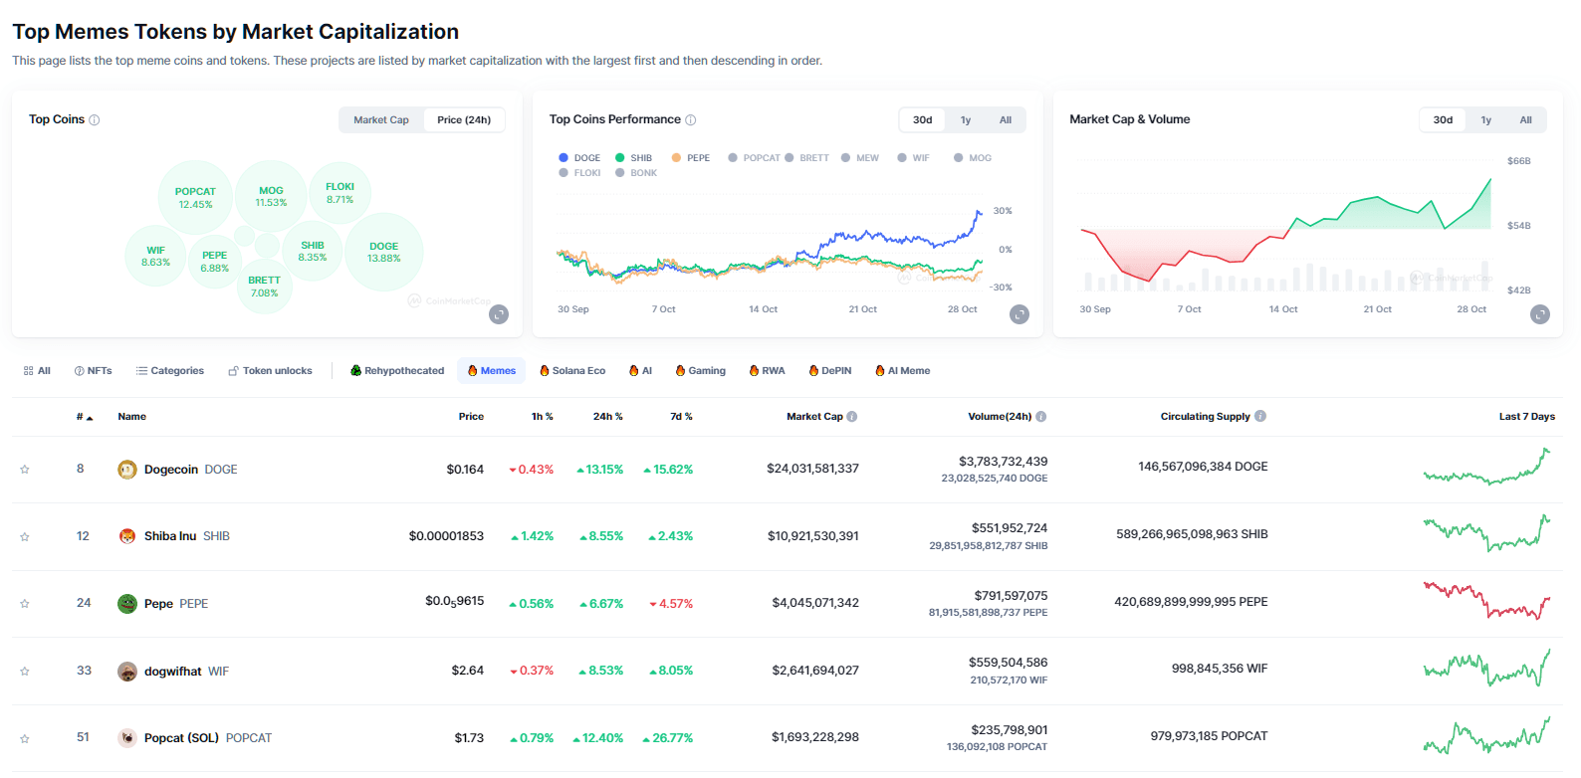Image resolution: width=1581 pixels, height=778 pixels.
Task: Select the AI category tab
Action: (x=640, y=371)
